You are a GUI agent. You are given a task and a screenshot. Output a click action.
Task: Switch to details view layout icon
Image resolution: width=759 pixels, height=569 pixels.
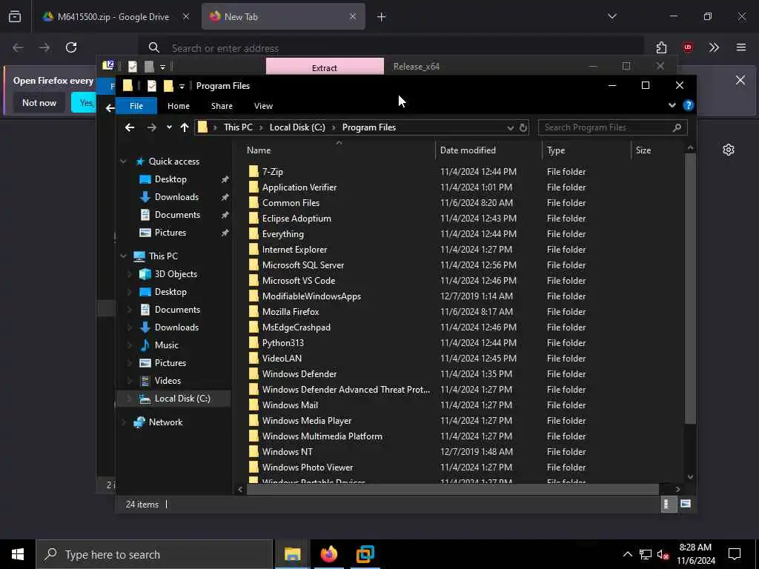click(x=668, y=504)
